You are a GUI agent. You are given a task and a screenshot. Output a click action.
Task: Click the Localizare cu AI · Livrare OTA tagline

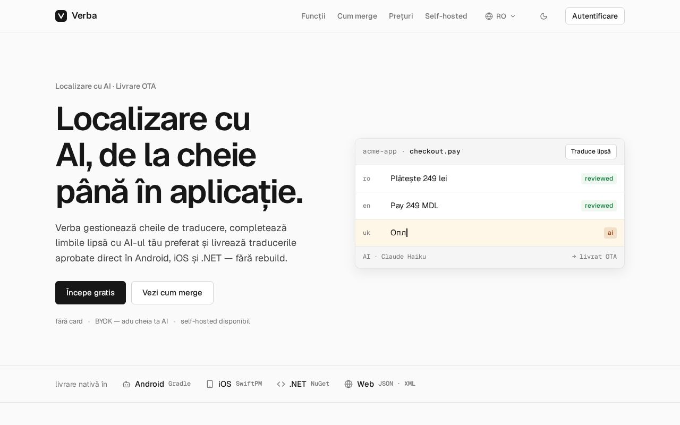106,86
